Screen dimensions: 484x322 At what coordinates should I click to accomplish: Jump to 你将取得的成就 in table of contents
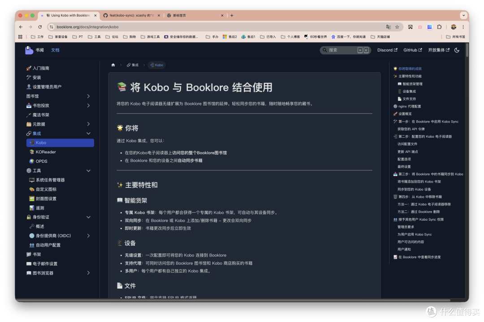[x=407, y=69]
